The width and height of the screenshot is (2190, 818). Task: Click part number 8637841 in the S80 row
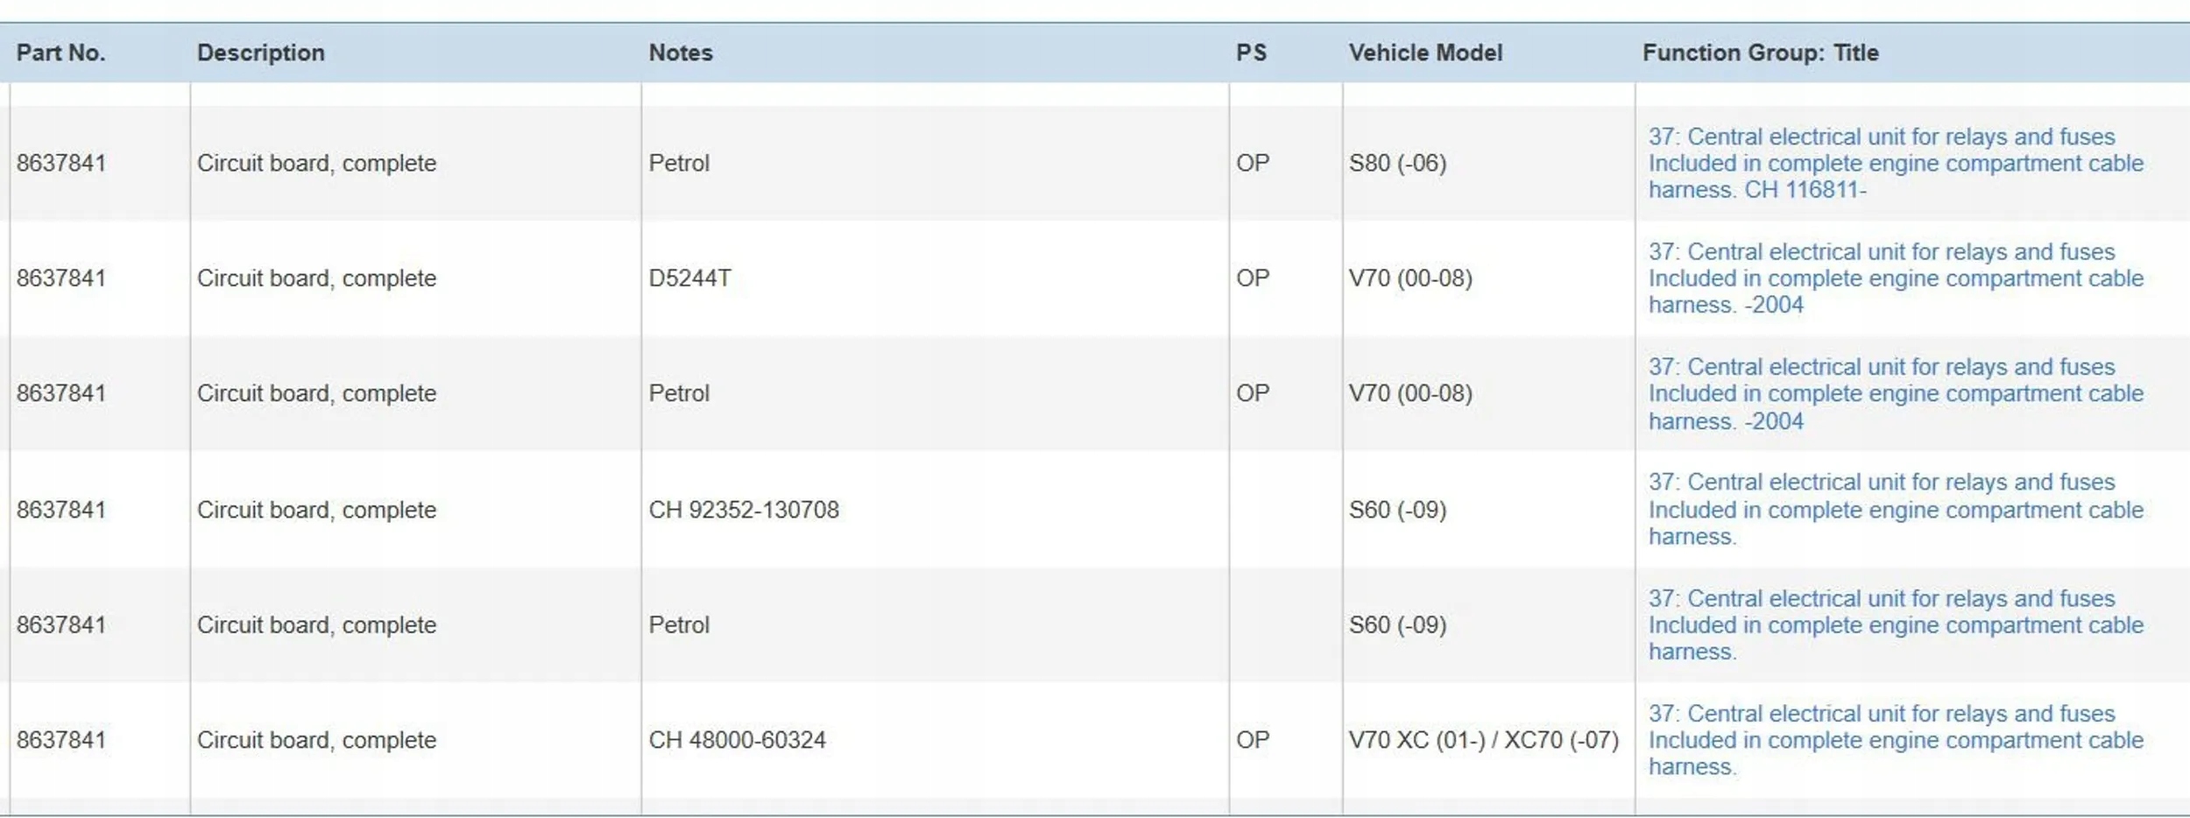pyautogui.click(x=60, y=164)
